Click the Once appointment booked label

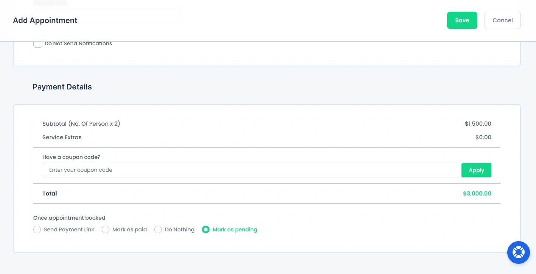[x=69, y=218]
